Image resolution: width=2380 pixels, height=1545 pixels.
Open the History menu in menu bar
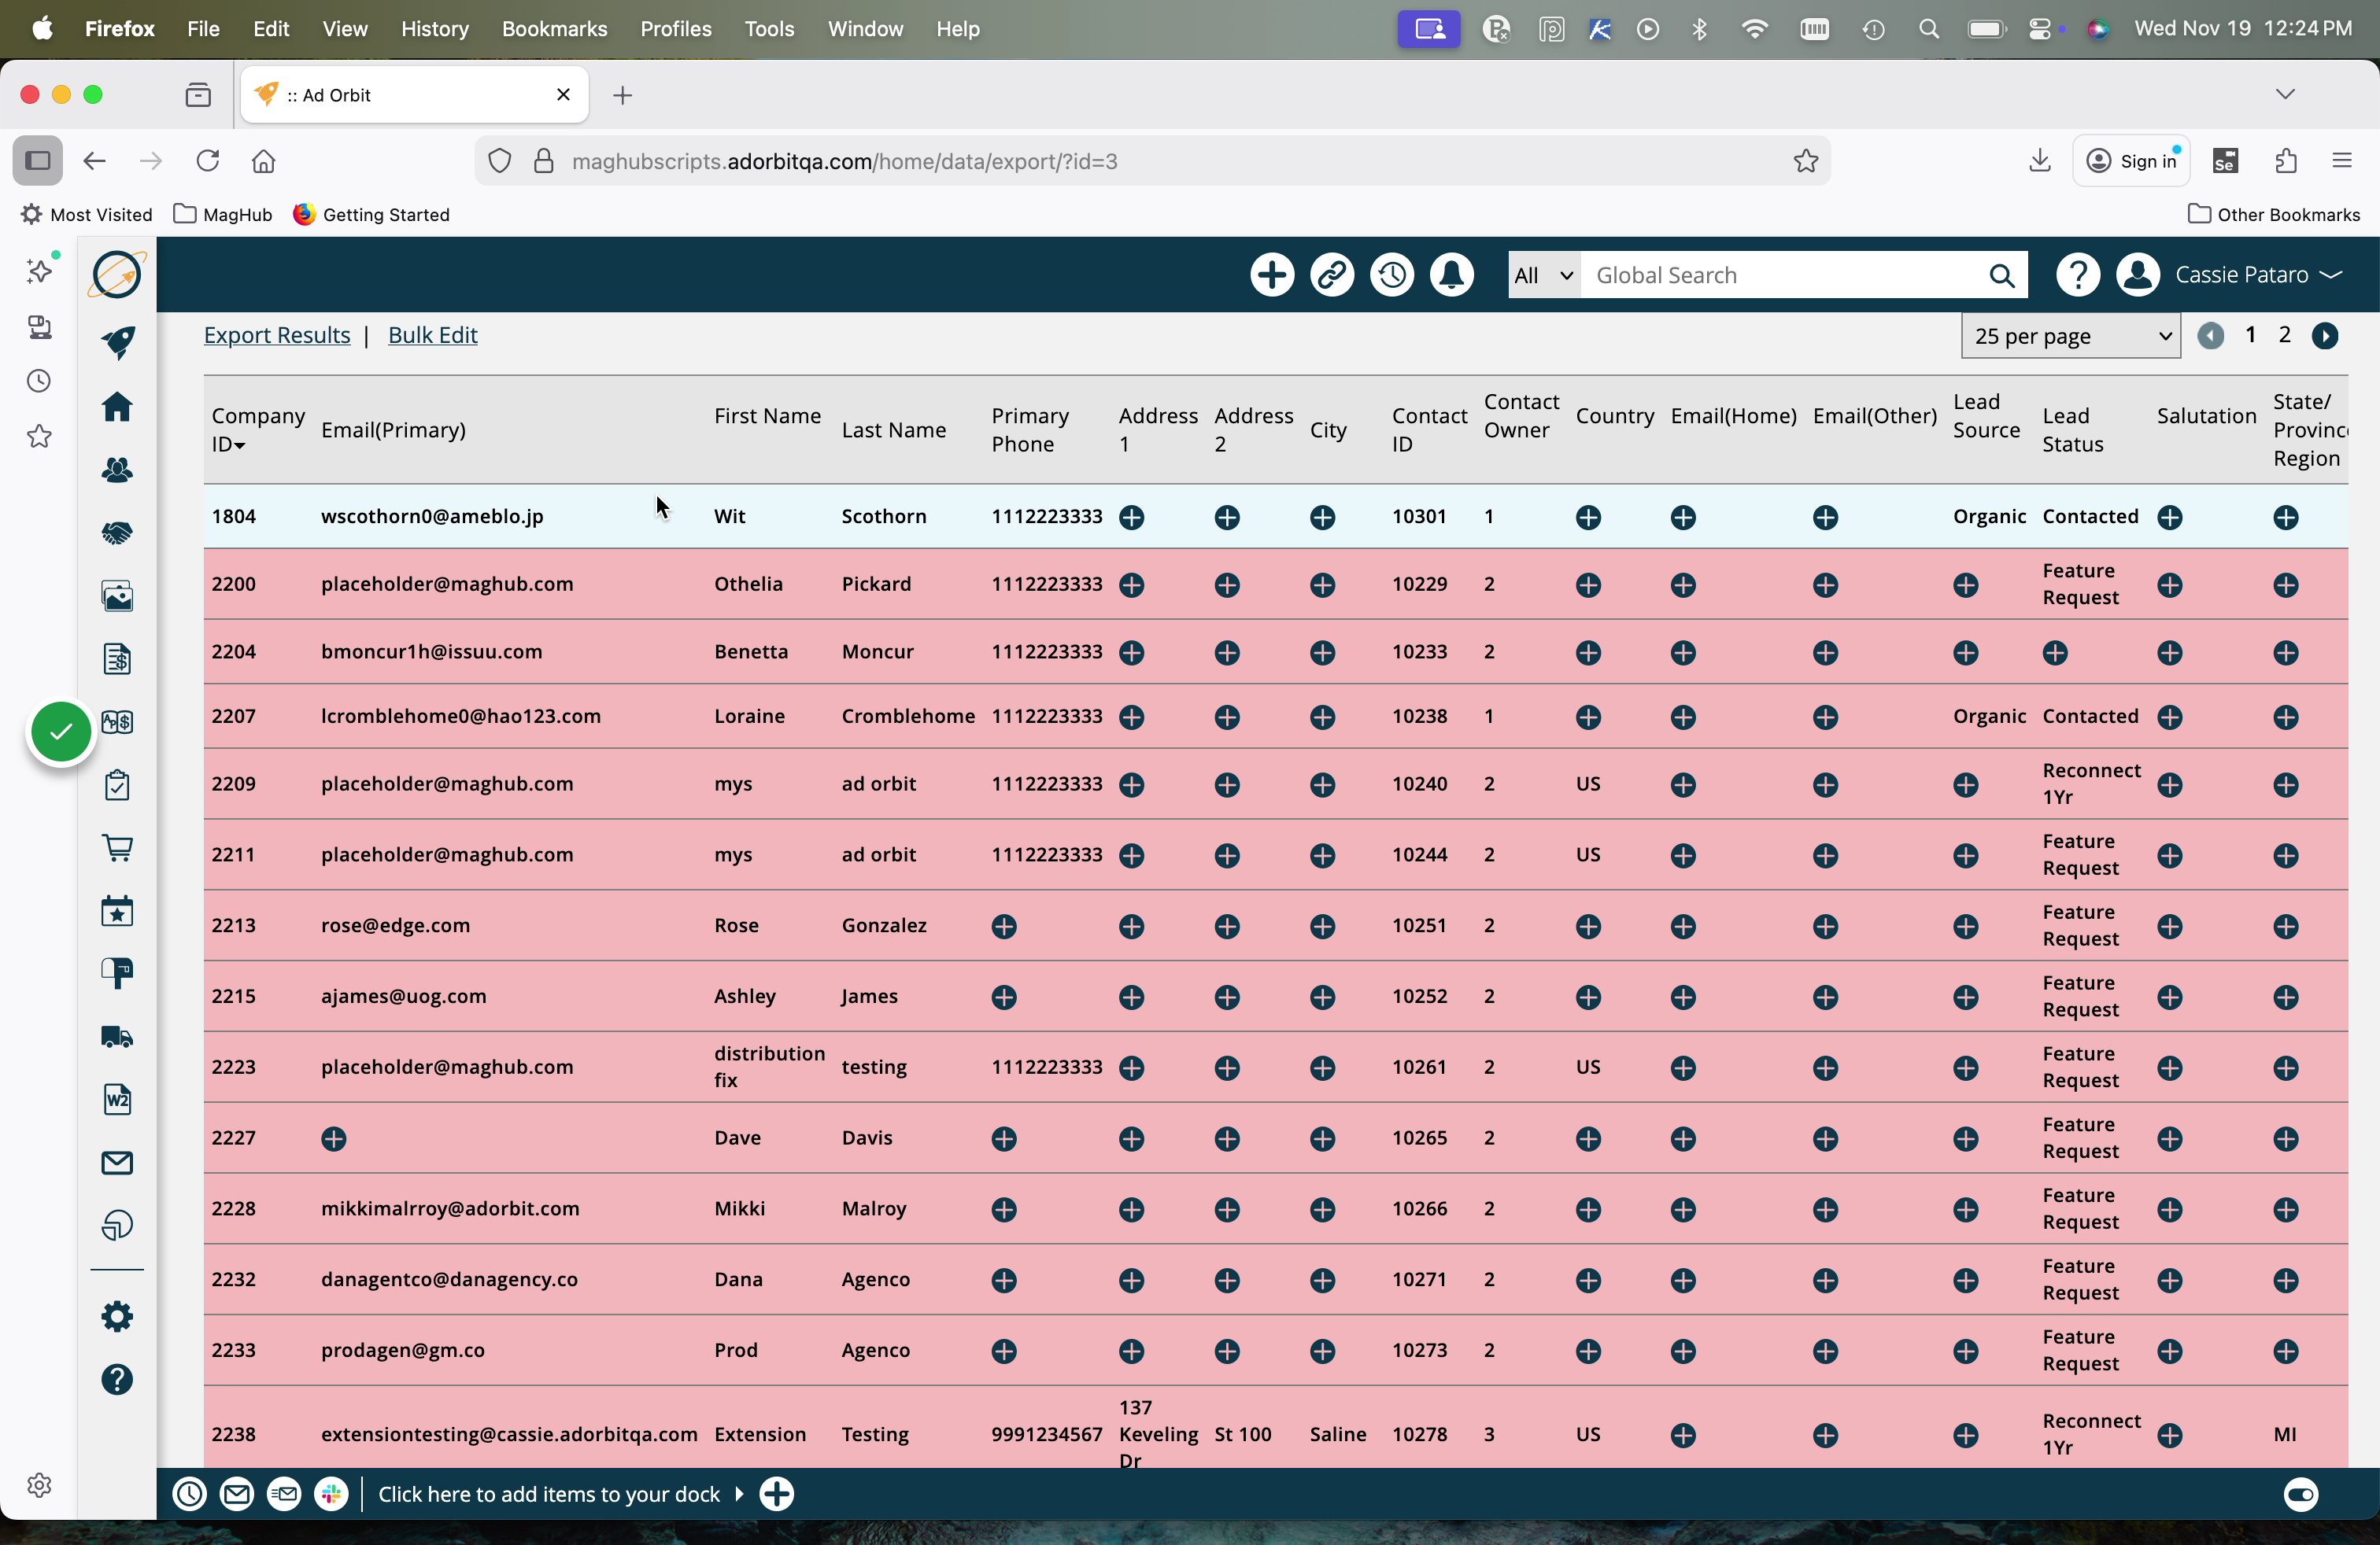click(x=434, y=29)
